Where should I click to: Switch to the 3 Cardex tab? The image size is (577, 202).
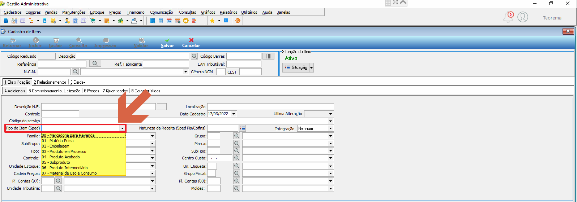coord(78,82)
